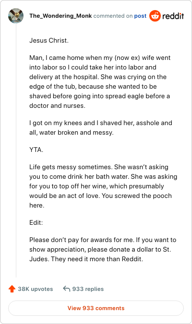Click the 'Jesus Christ.' opening line

point(49,40)
